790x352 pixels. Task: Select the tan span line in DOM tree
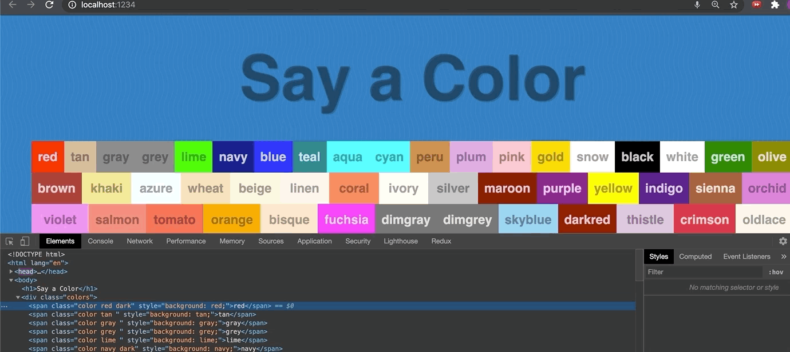(x=142, y=314)
